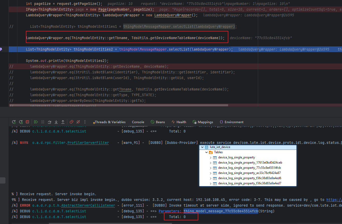Open the ProfilerServerFilter class link in log
This screenshot has width=342, height=224.
tap(88, 143)
